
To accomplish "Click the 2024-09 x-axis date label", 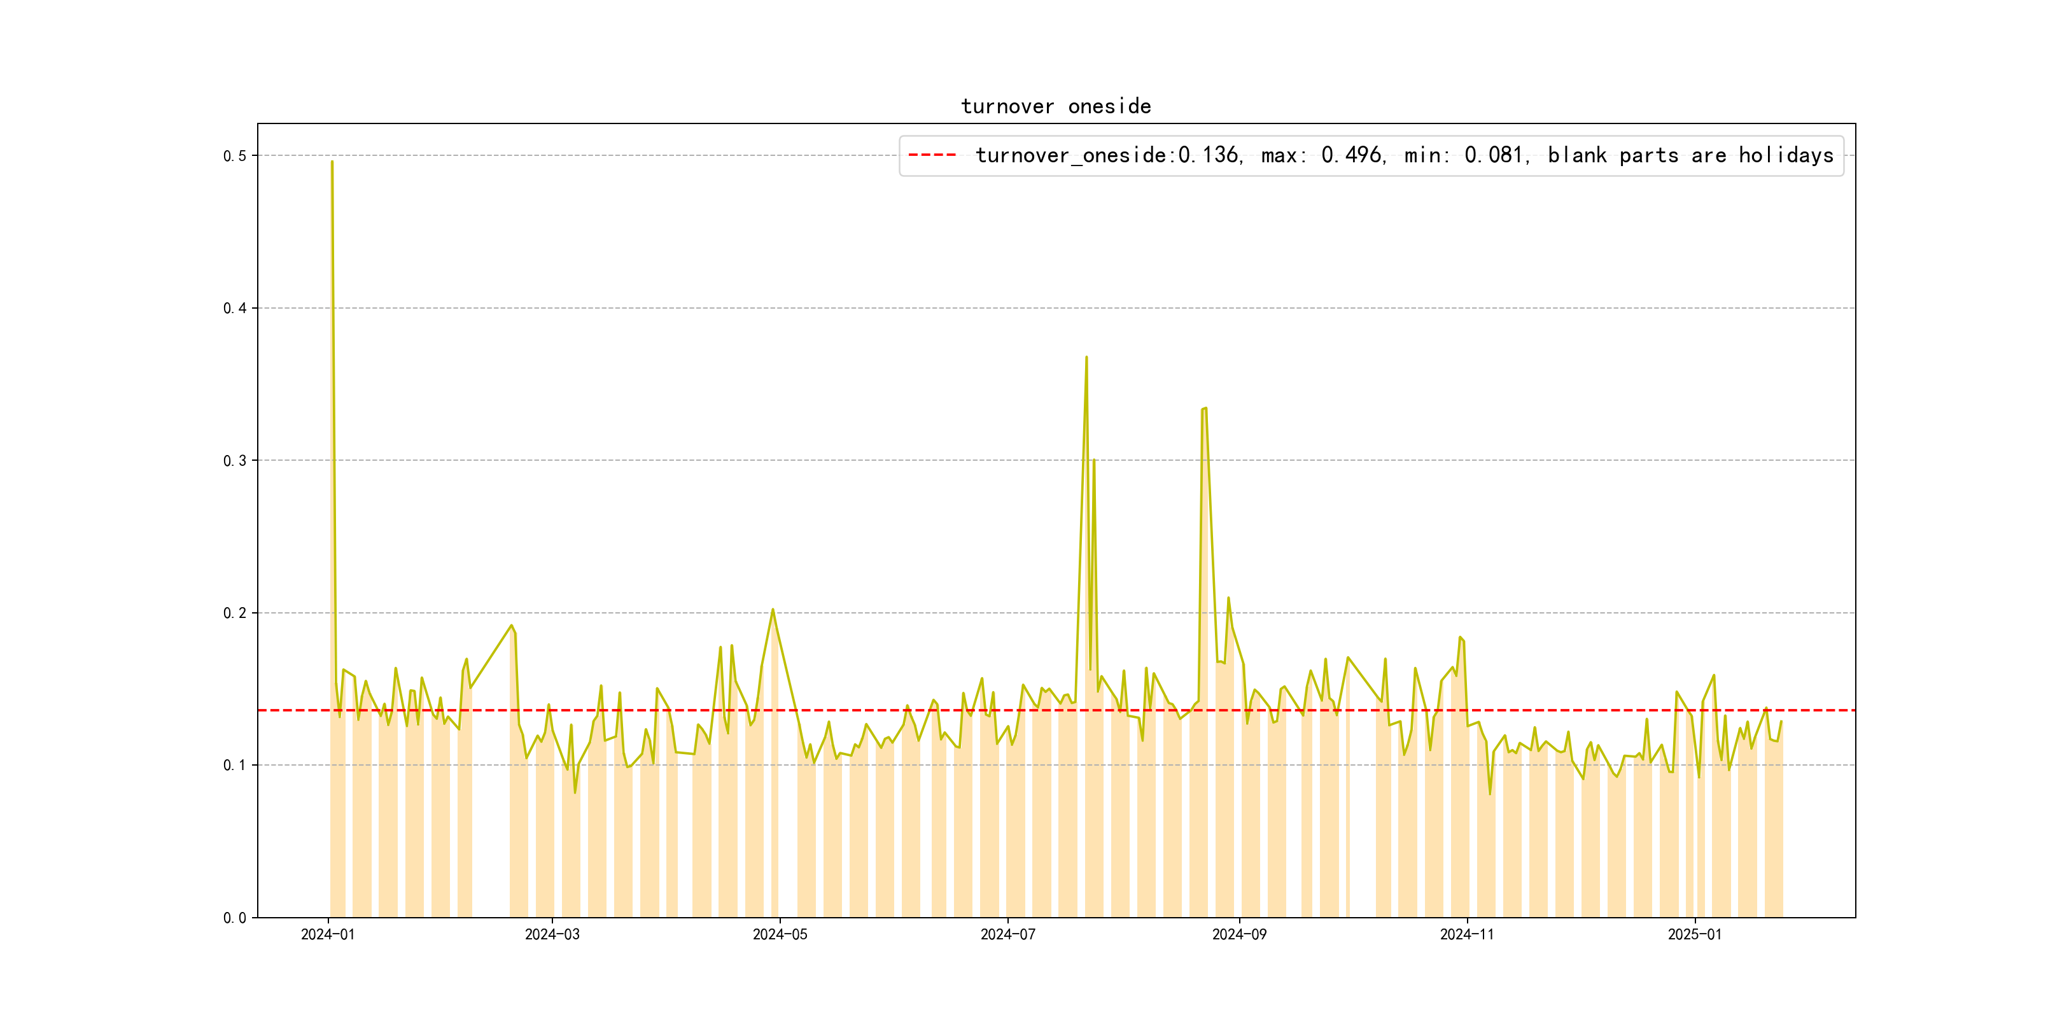I will pos(1239,935).
